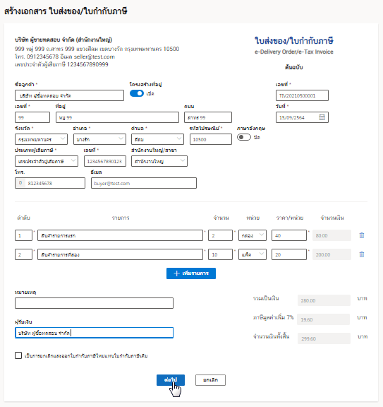Click the grand total value 299.60
The height and width of the screenshot is (407, 383).
(324, 338)
